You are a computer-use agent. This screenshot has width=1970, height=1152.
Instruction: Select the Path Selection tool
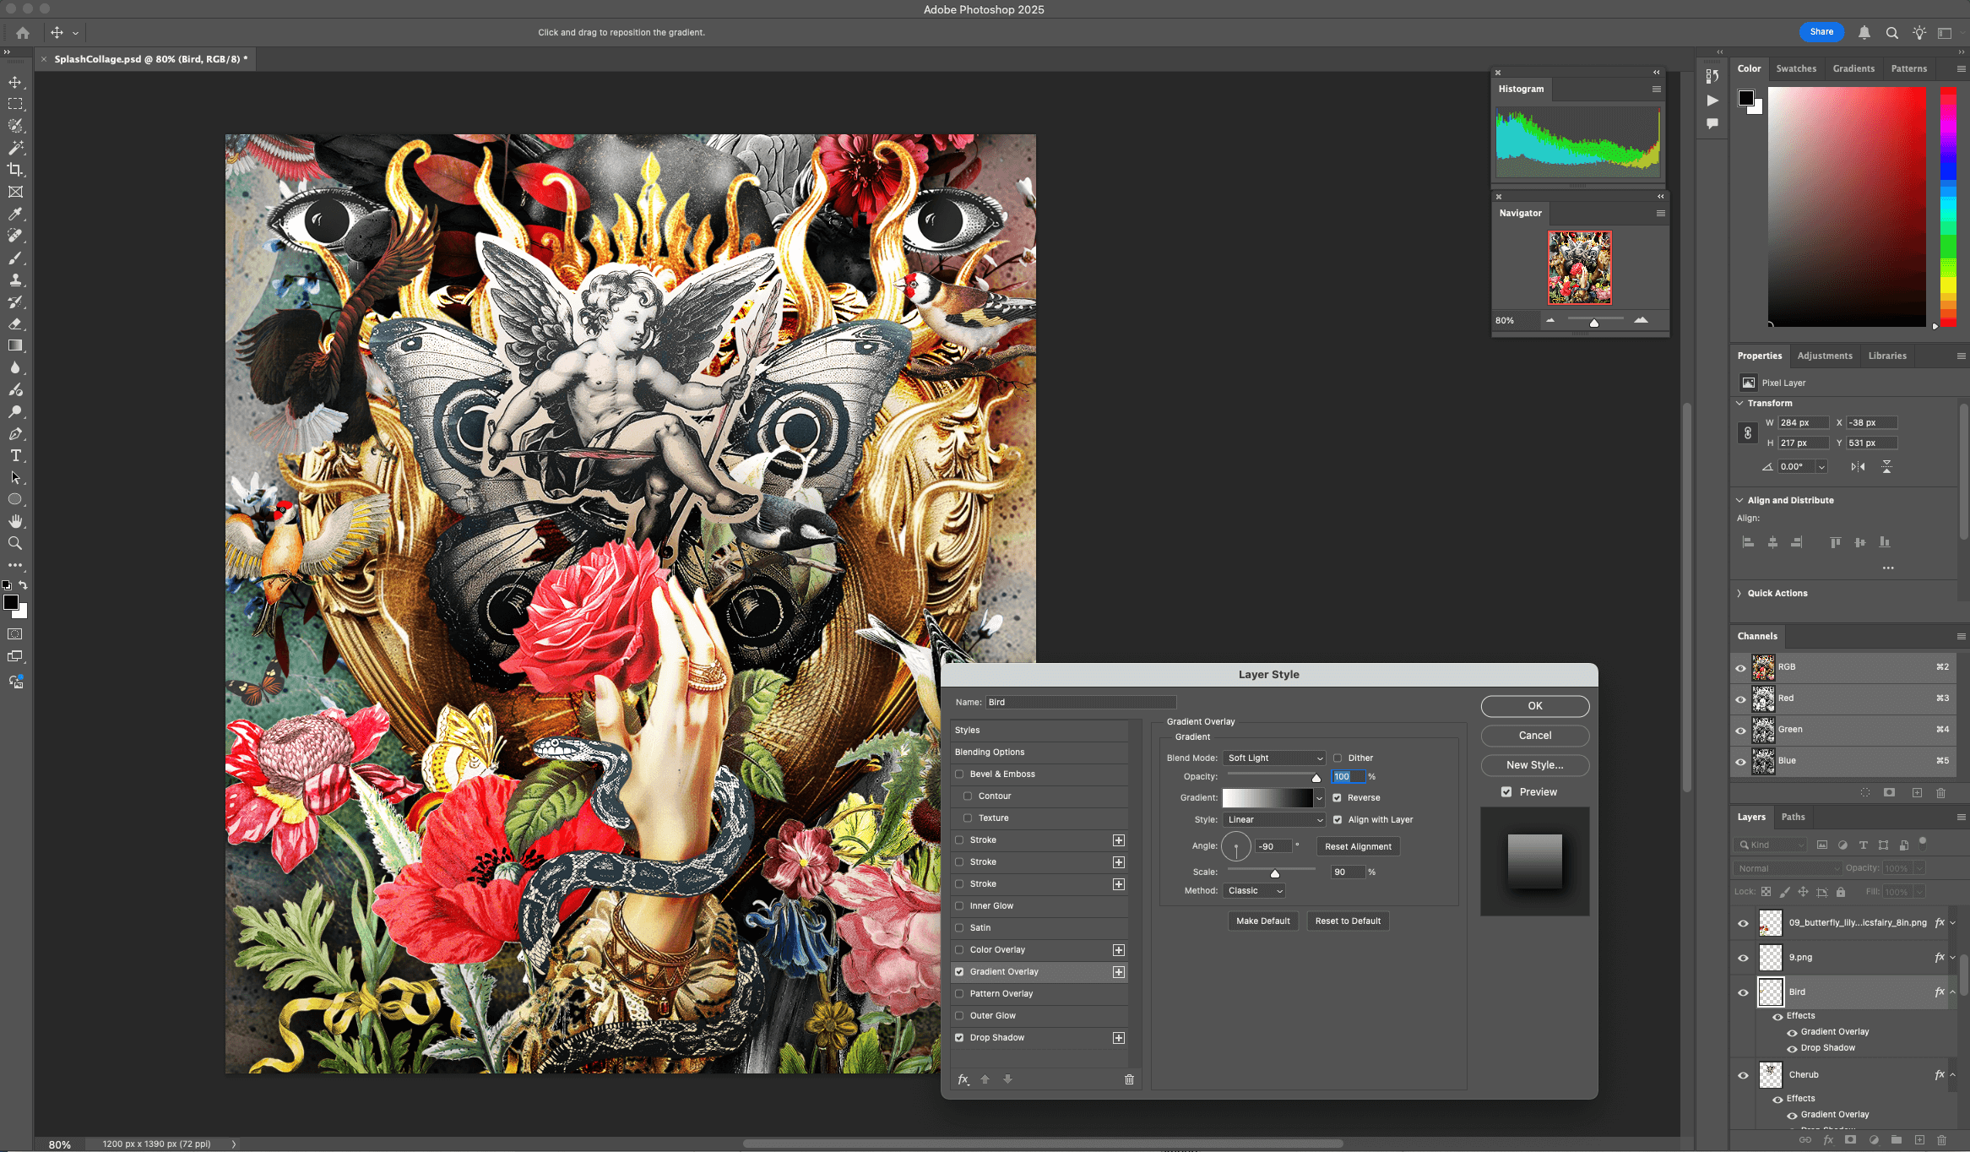click(x=15, y=477)
